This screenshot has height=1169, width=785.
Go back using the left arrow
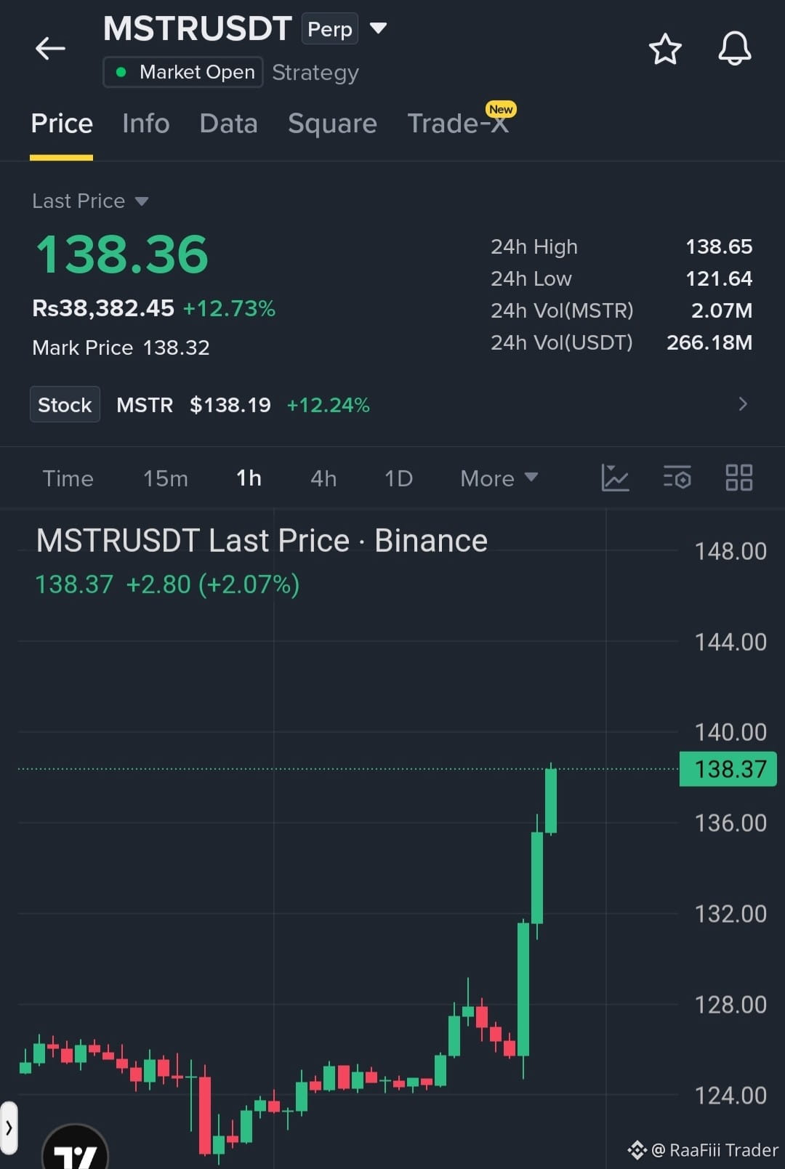click(x=50, y=49)
